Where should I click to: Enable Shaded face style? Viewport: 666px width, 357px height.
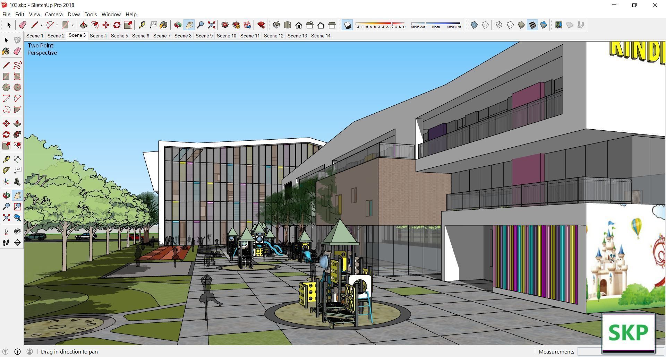click(x=521, y=25)
